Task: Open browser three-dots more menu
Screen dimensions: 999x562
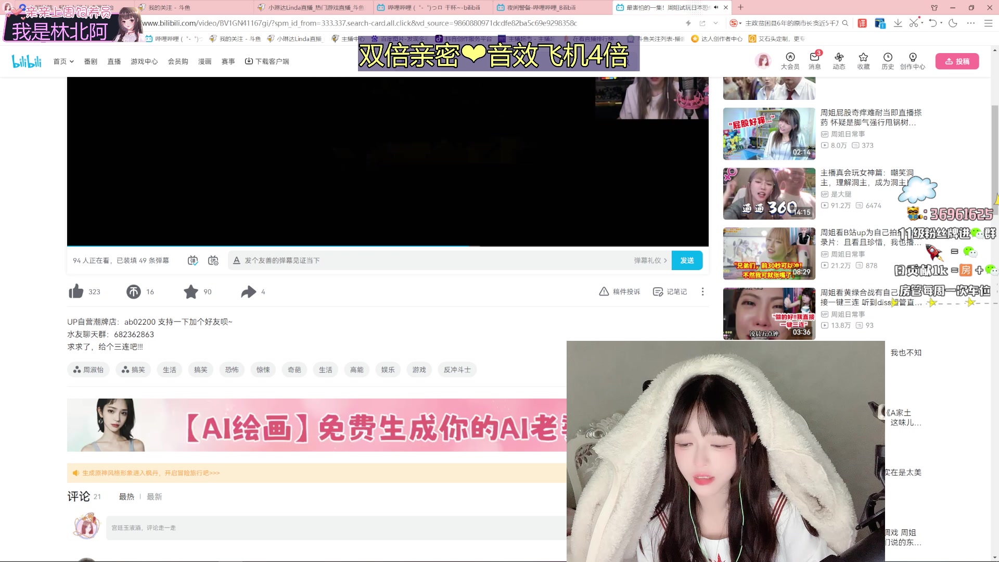Action: pos(971,23)
